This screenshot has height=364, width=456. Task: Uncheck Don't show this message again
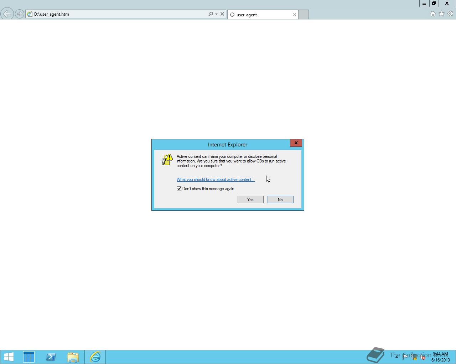tap(179, 189)
